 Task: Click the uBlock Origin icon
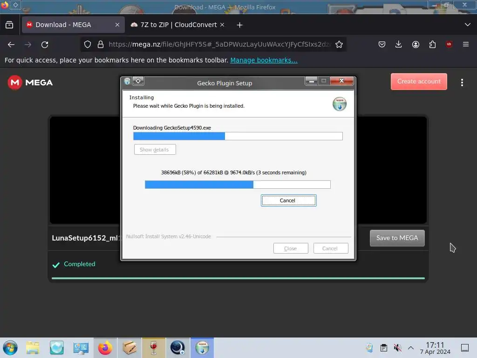[449, 44]
